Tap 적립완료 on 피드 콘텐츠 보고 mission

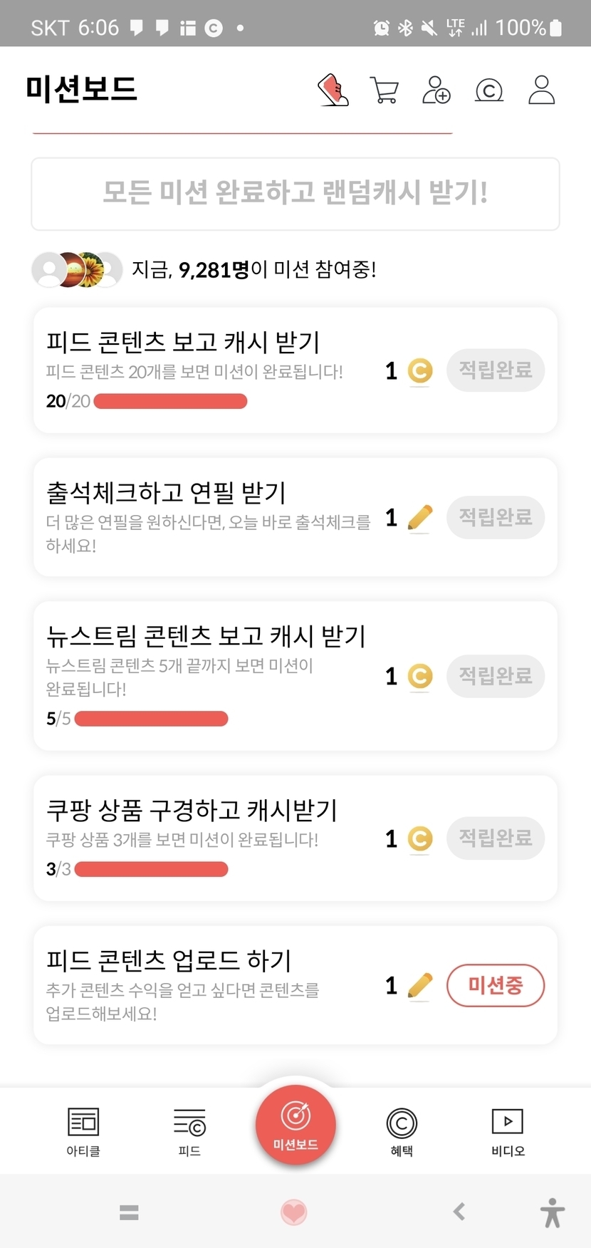pyautogui.click(x=496, y=370)
